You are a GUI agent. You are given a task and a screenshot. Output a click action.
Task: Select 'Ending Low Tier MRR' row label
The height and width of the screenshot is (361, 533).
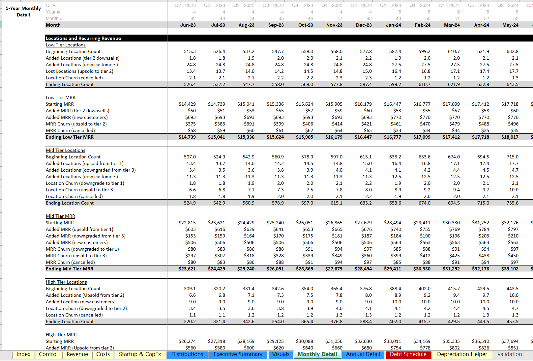[70, 137]
